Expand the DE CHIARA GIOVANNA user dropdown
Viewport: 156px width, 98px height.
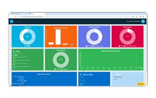pos(134,21)
